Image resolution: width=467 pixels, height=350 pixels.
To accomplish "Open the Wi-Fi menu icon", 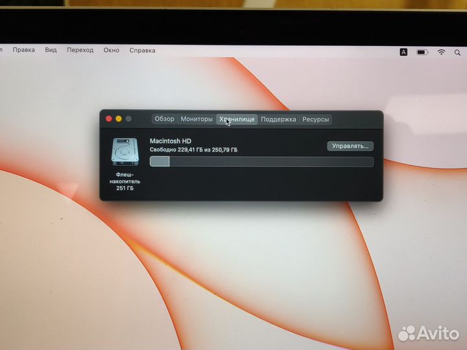I will tap(441, 52).
